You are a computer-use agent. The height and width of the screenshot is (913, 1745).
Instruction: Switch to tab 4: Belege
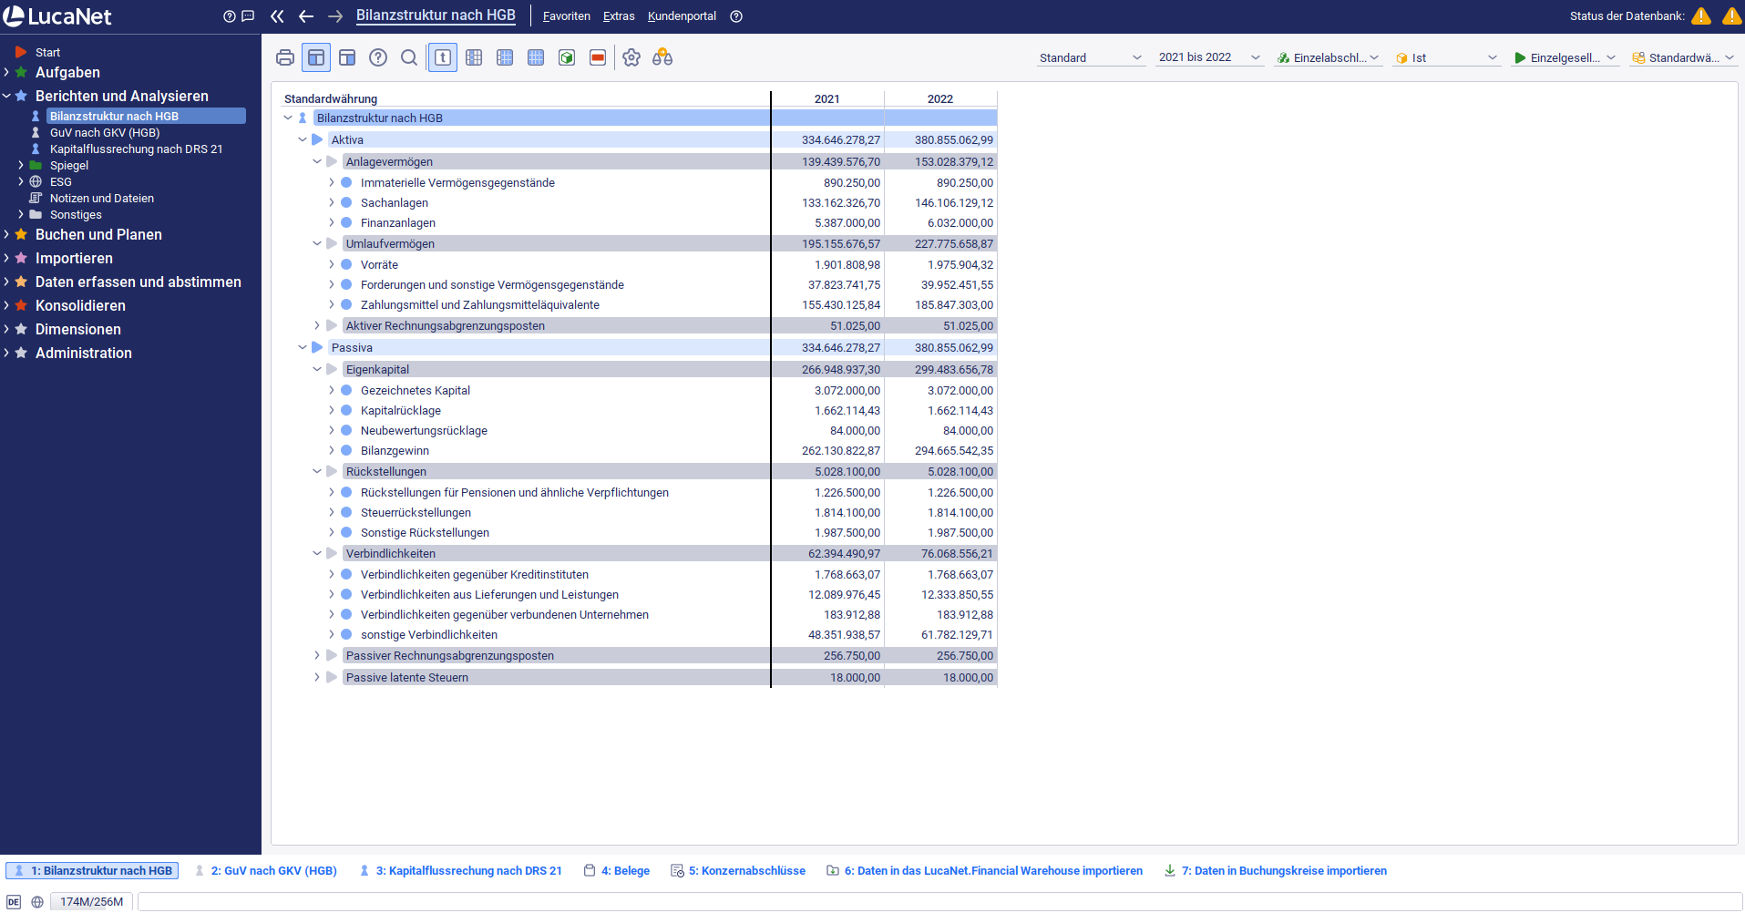point(616,871)
